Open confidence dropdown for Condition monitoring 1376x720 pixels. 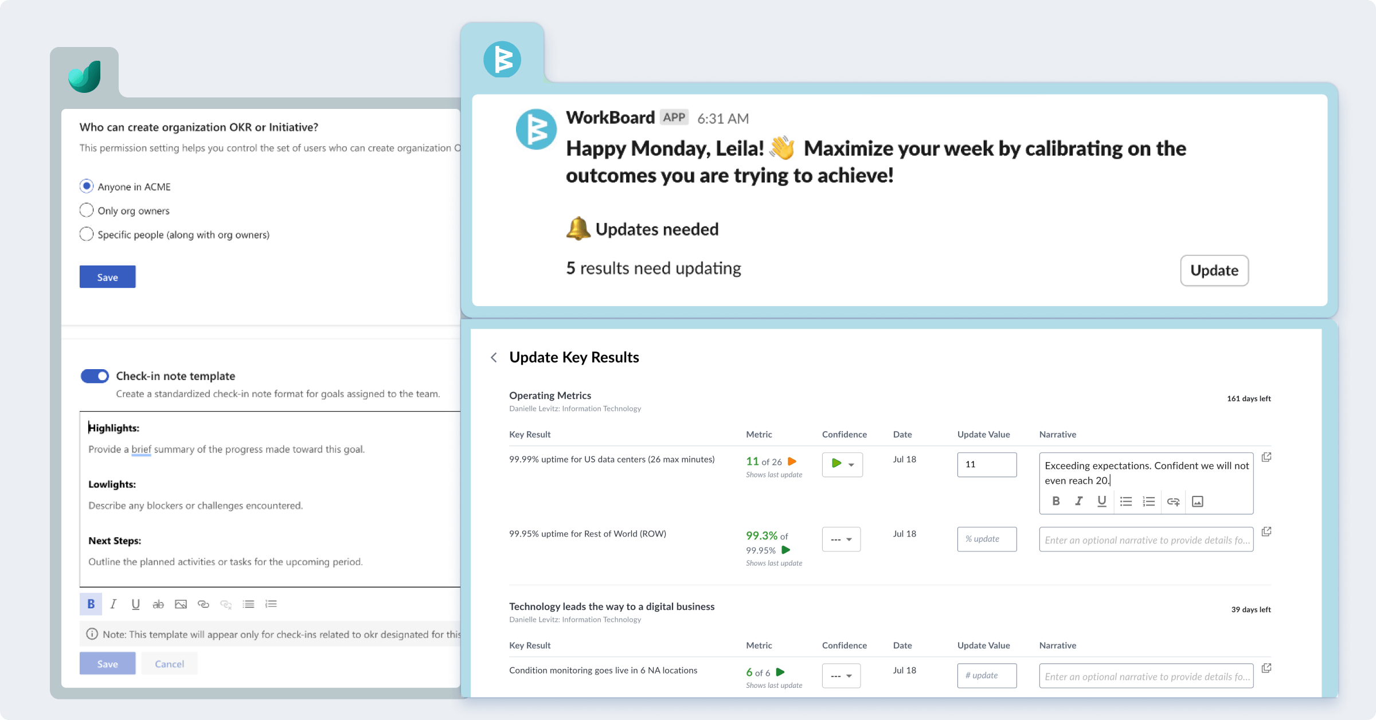841,676
